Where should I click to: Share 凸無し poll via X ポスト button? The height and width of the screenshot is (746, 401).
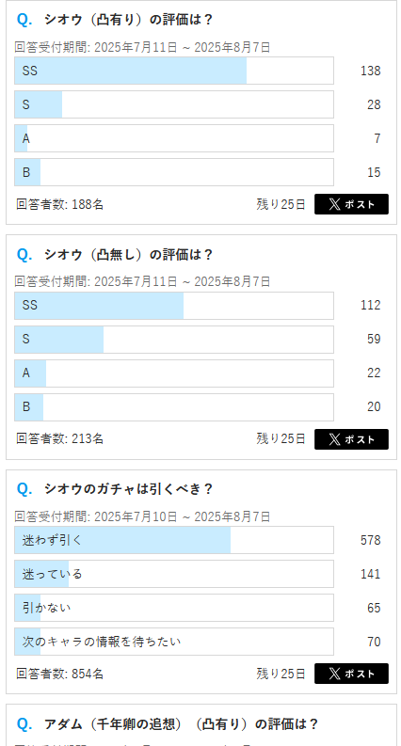351,439
